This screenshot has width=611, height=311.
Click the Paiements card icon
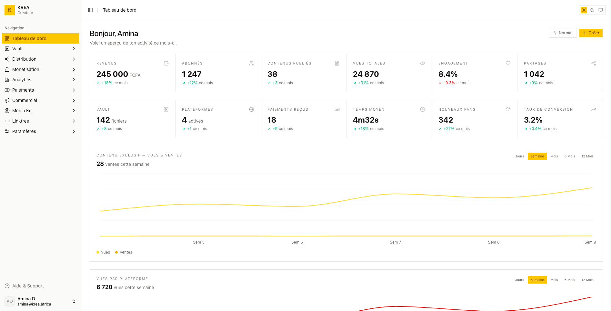(x=7, y=90)
